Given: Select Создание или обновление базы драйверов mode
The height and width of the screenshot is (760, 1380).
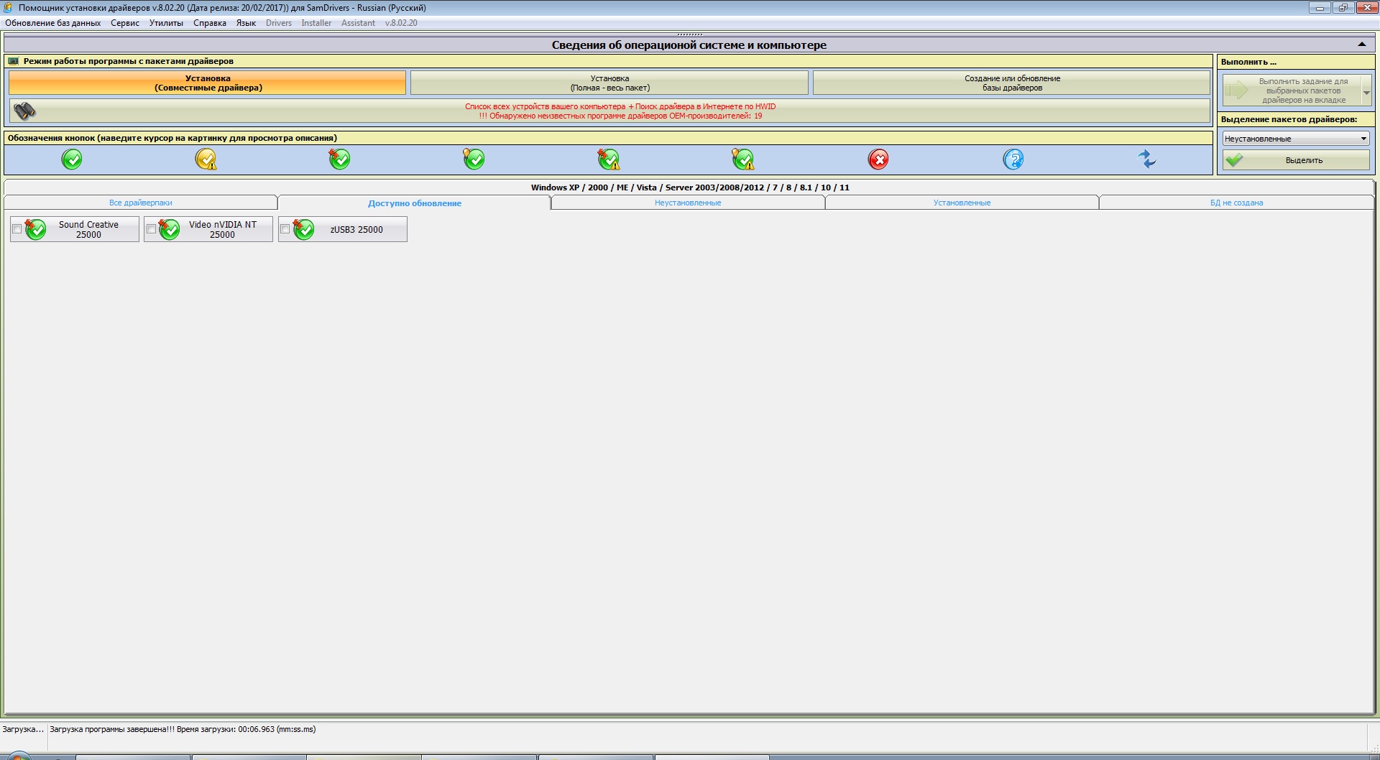Looking at the screenshot, I should (1012, 83).
